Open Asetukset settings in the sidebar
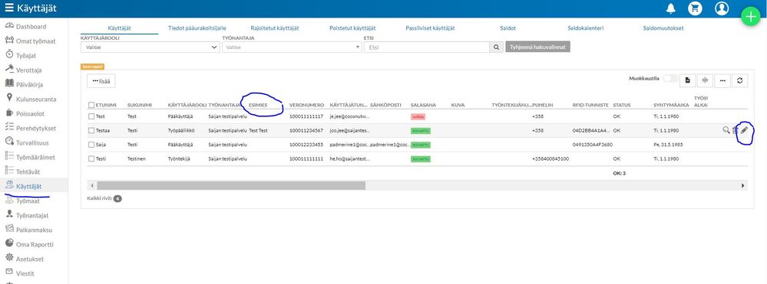 pyautogui.click(x=24, y=259)
